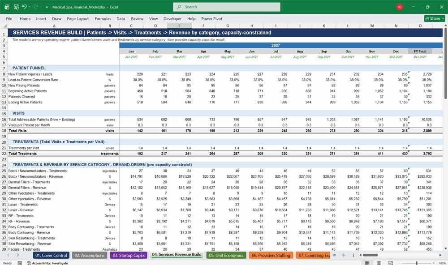Viewport: 448px width, 265px height.
Task: Select the 2027 year header cell
Action: coord(276,45)
